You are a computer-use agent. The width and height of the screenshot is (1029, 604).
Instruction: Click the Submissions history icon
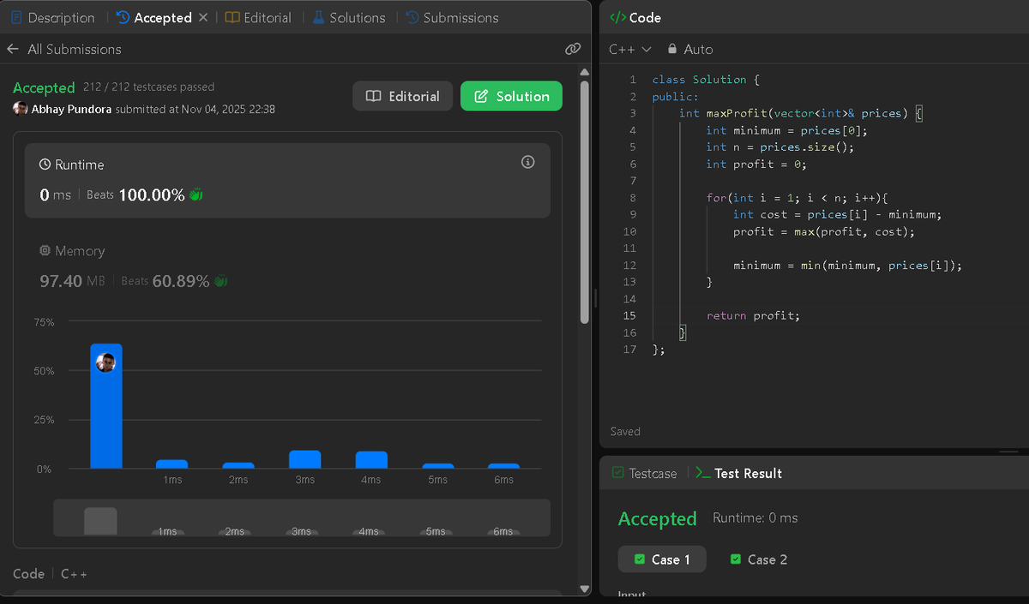(x=412, y=17)
